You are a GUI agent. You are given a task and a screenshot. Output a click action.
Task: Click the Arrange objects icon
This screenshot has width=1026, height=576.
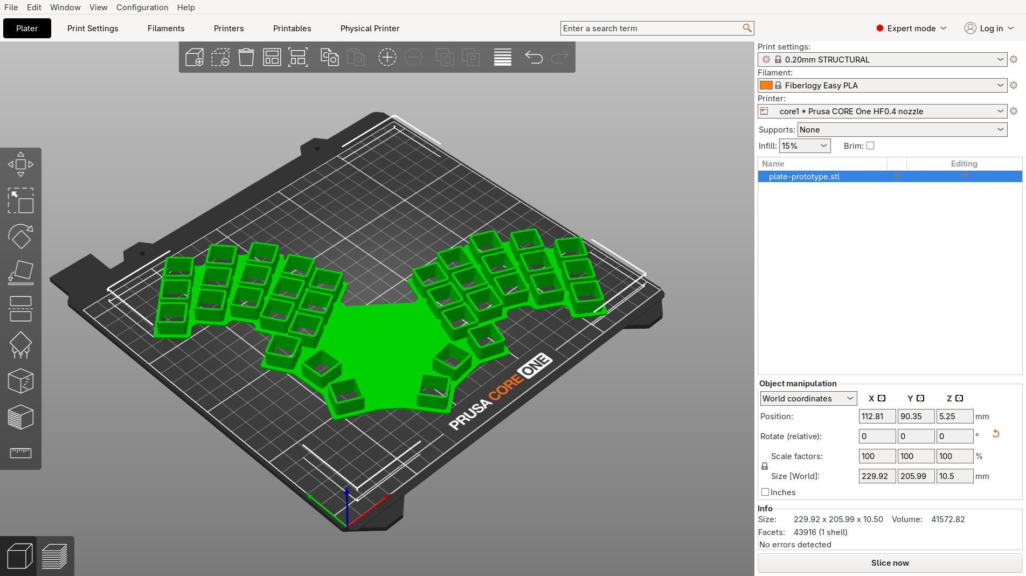[x=272, y=57]
